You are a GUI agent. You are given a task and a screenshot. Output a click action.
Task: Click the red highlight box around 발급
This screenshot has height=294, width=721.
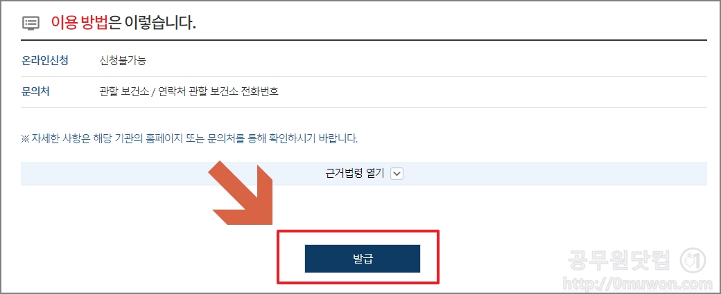(358, 257)
